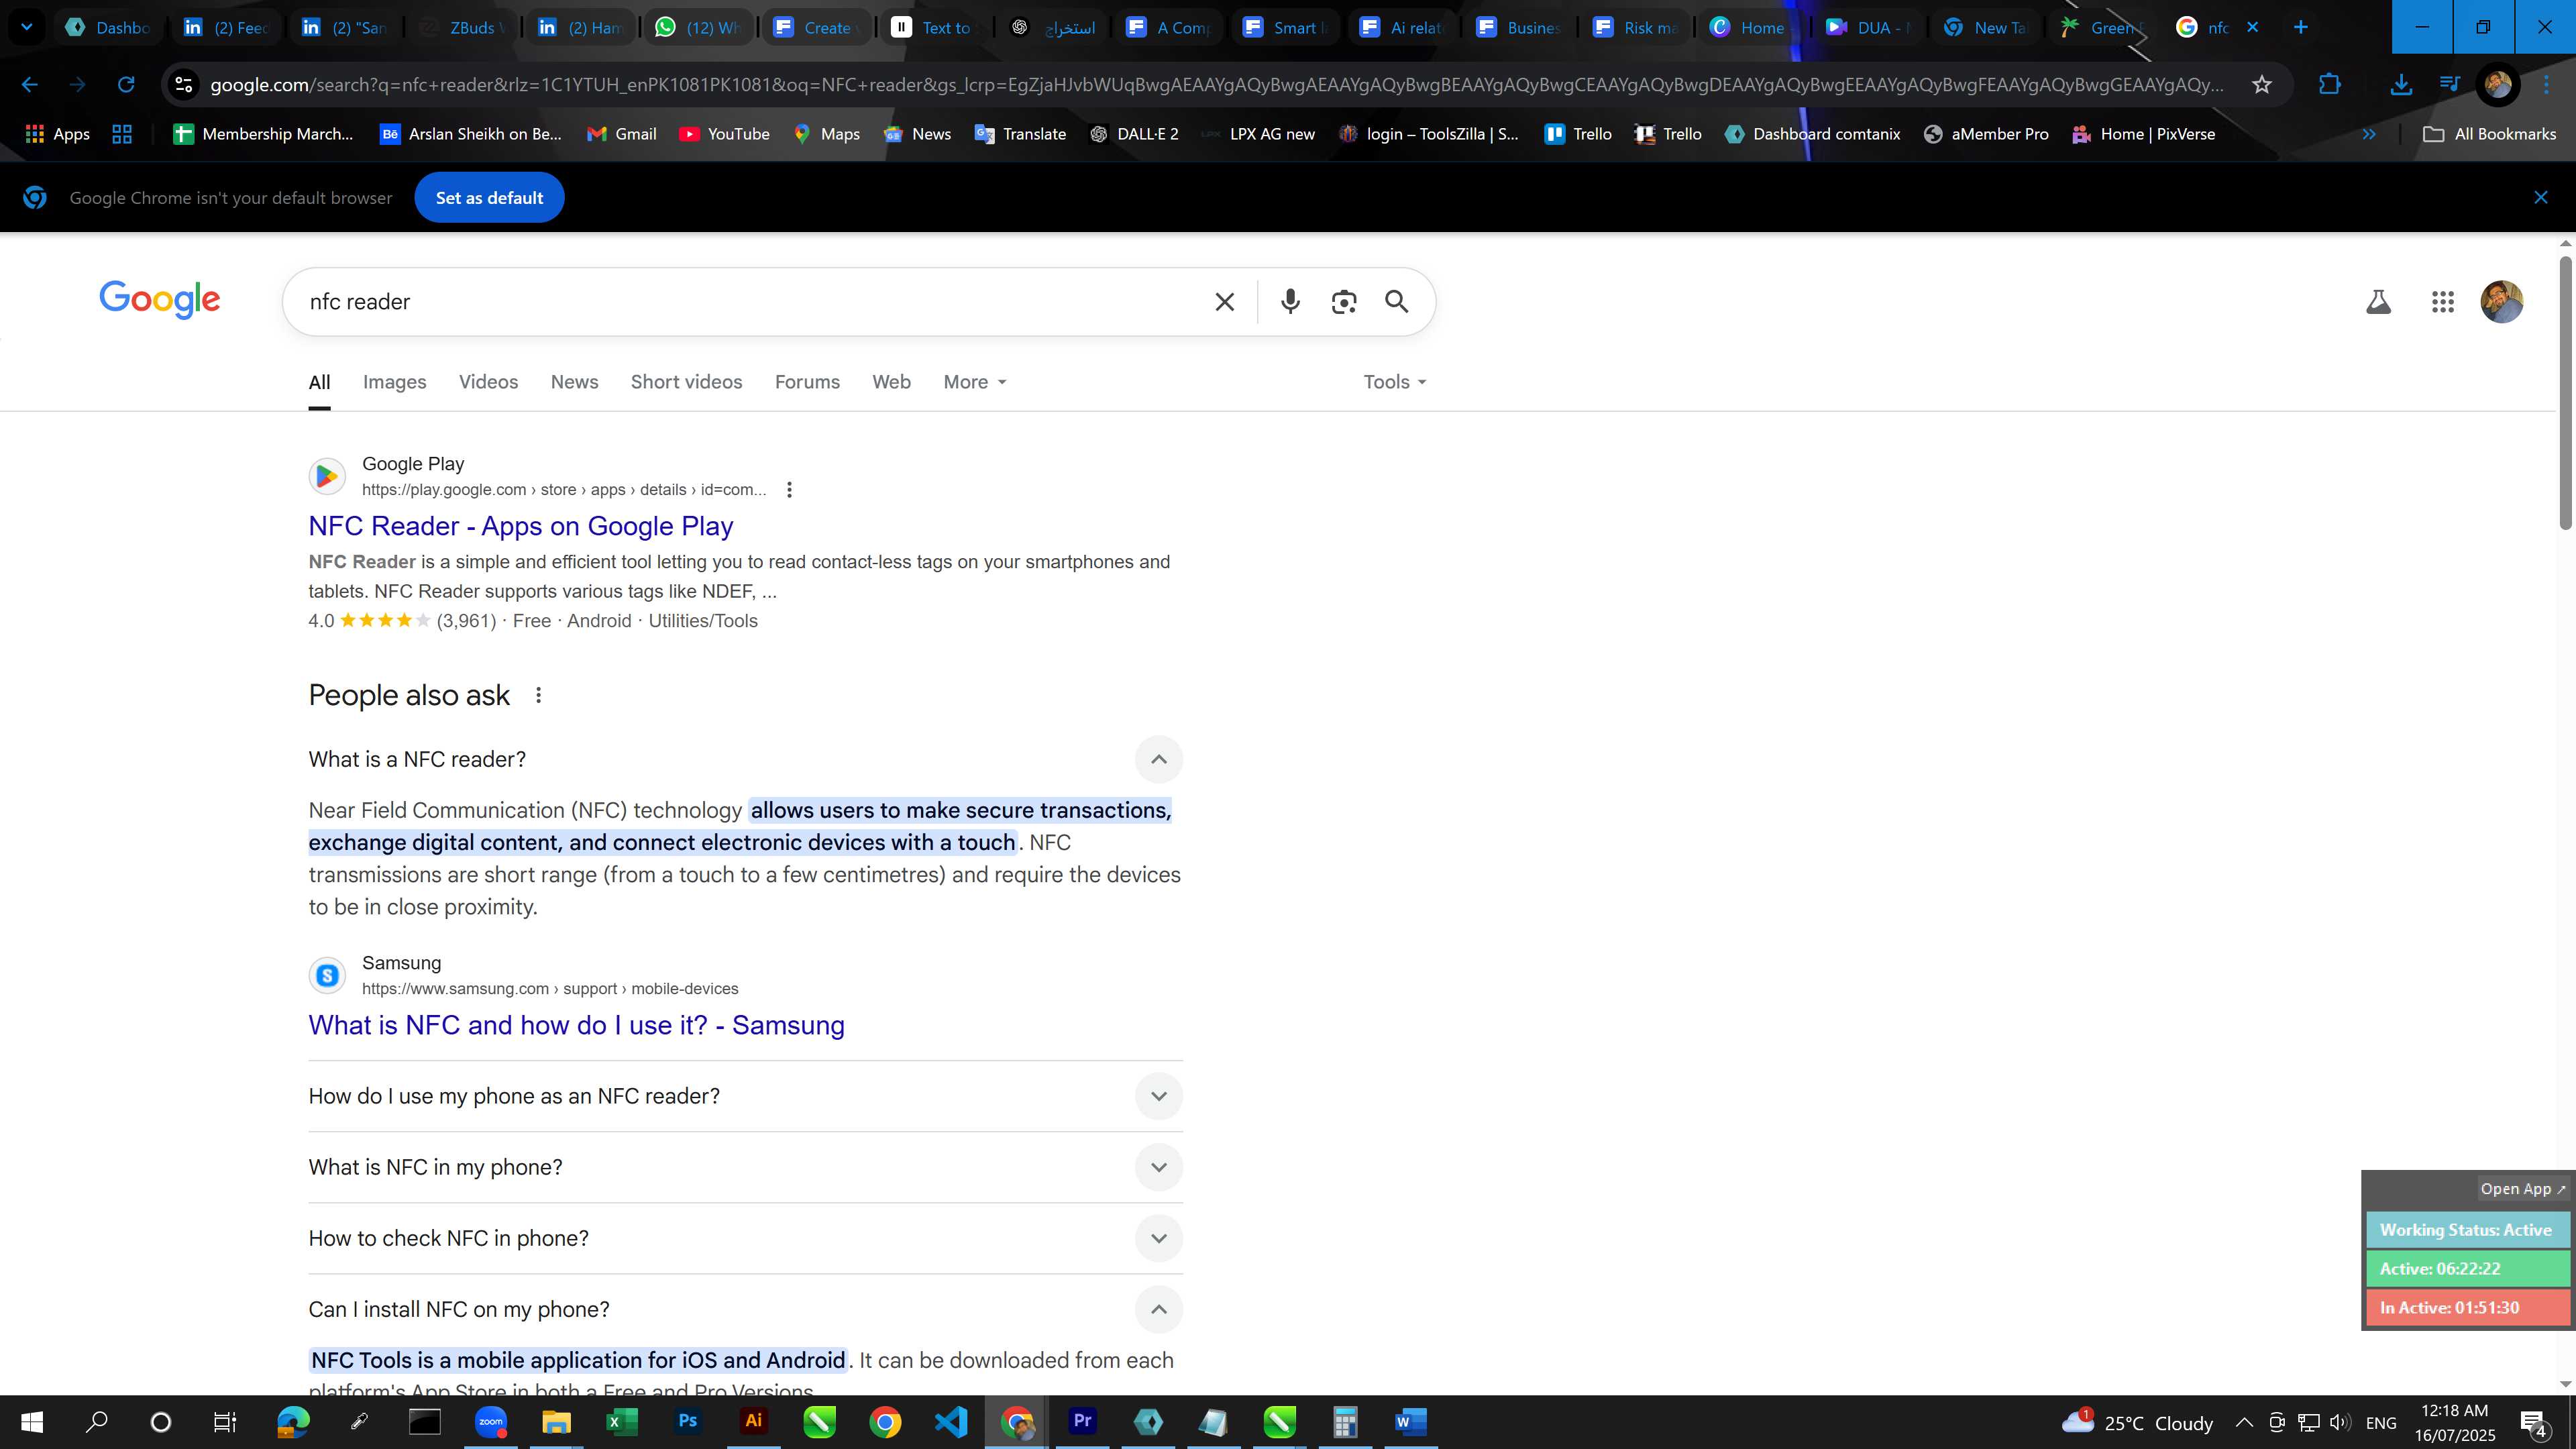Open three-dot options beside People also ask
This screenshot has width=2576, height=1449.
click(x=538, y=695)
